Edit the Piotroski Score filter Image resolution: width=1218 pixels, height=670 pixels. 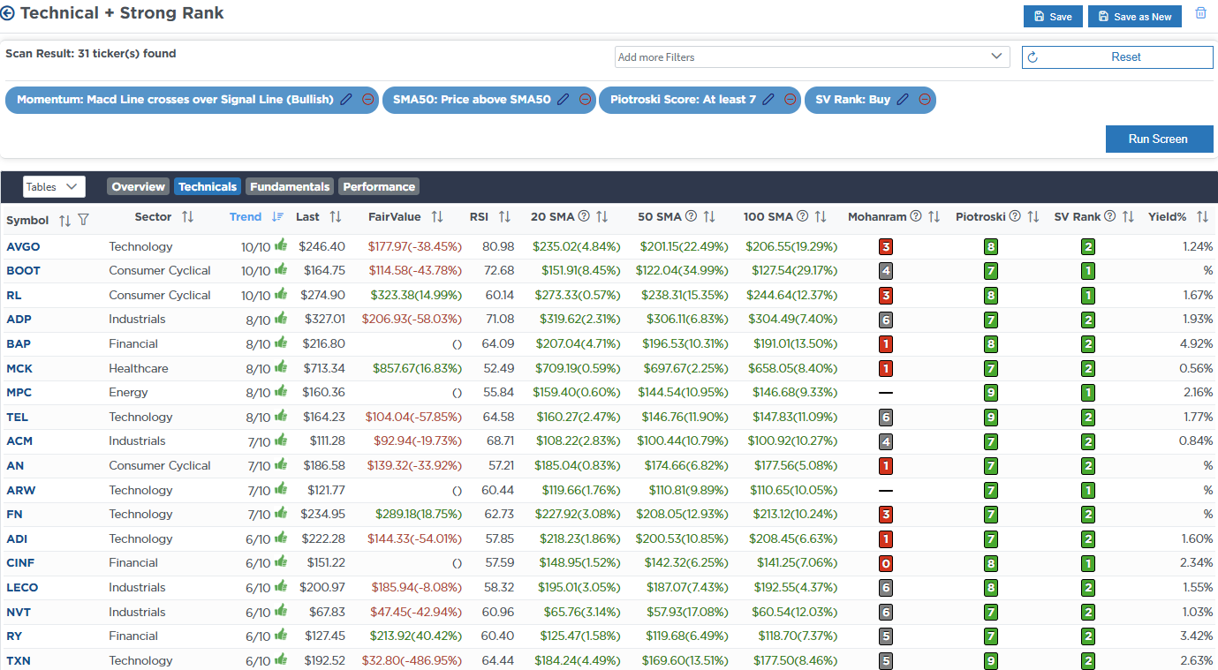click(x=768, y=100)
